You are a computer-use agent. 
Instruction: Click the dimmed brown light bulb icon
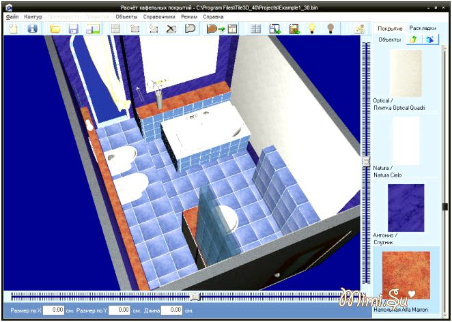pos(331,29)
